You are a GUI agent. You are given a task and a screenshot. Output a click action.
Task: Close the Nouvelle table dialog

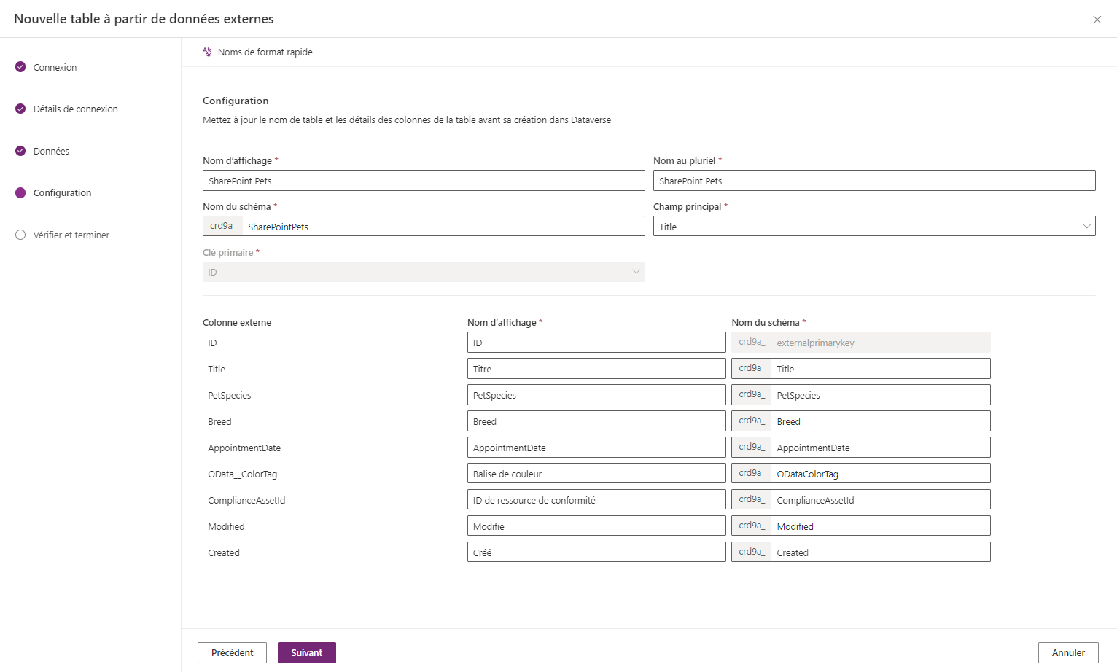point(1097,20)
